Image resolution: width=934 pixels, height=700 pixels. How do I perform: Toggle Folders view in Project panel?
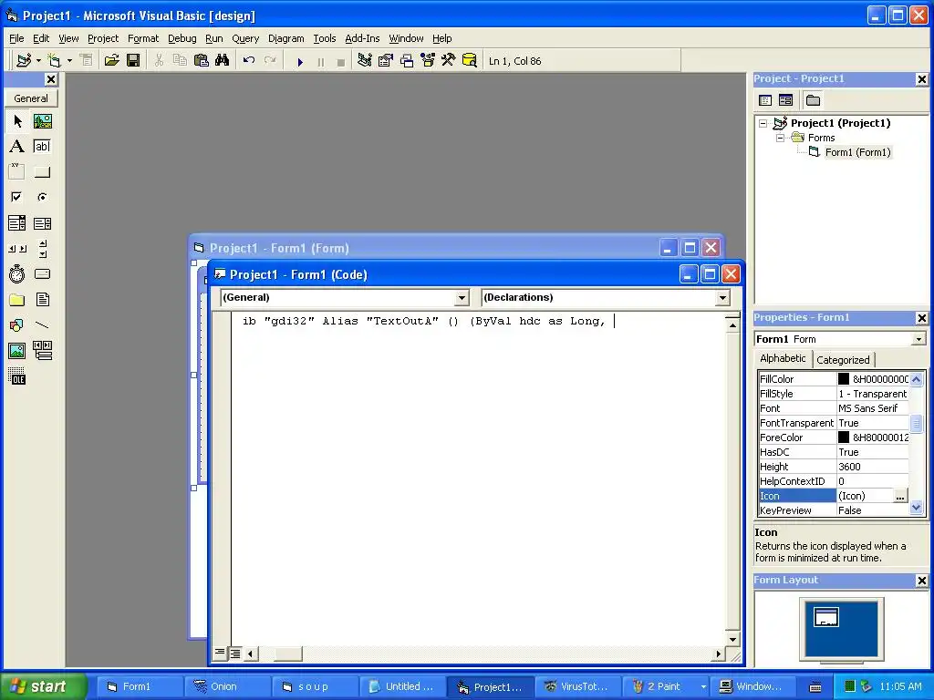(x=813, y=100)
